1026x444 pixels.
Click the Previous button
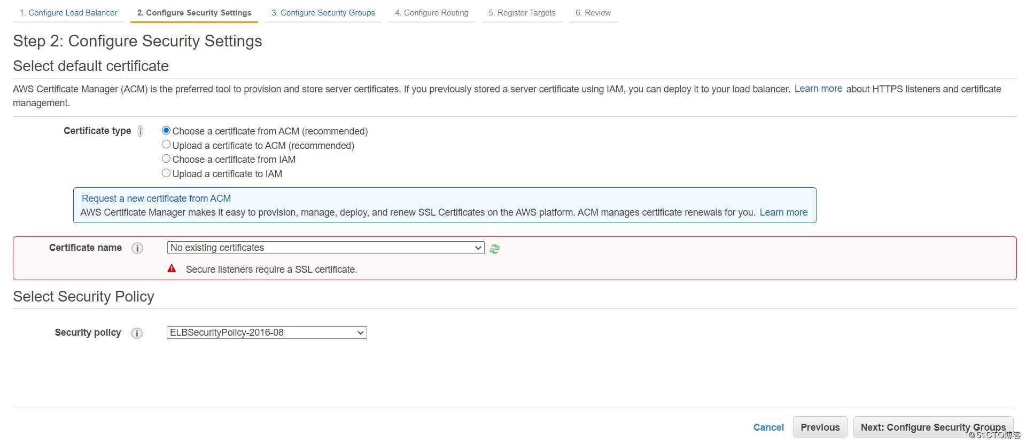point(820,427)
